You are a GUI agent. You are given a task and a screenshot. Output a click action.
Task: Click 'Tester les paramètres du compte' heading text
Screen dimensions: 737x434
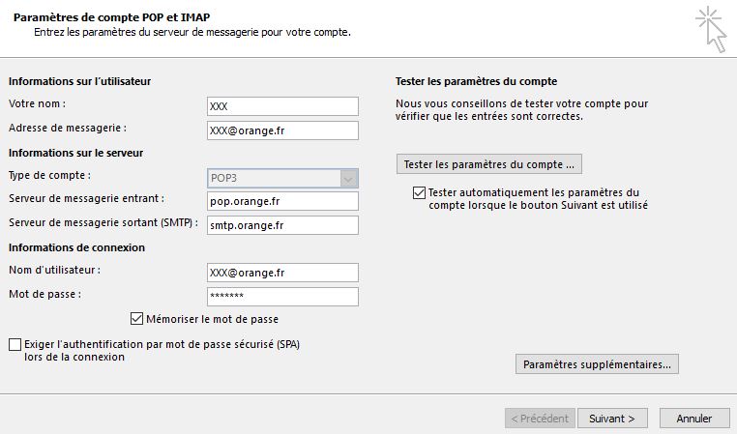476,81
